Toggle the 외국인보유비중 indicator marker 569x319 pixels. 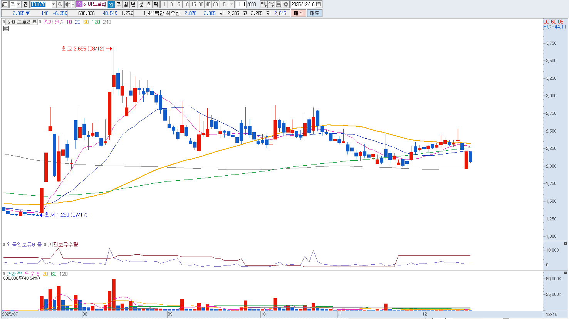click(4, 245)
